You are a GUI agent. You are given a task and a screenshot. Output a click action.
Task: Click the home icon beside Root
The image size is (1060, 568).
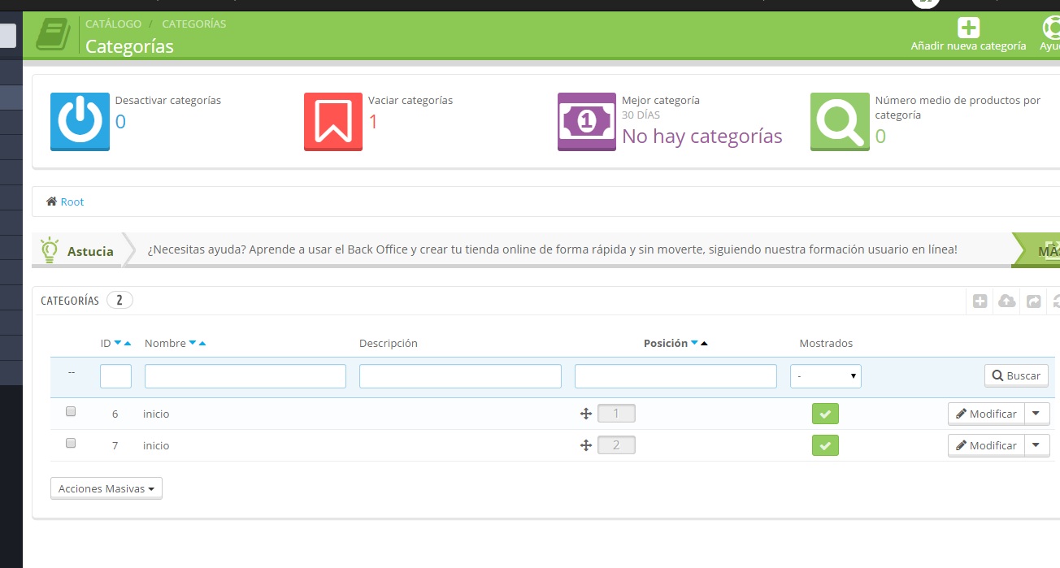coord(51,201)
